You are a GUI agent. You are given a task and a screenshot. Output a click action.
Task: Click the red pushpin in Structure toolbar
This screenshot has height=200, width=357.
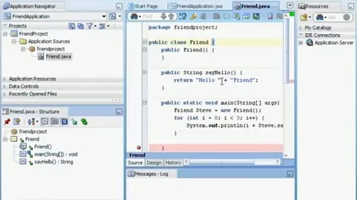tap(7, 122)
